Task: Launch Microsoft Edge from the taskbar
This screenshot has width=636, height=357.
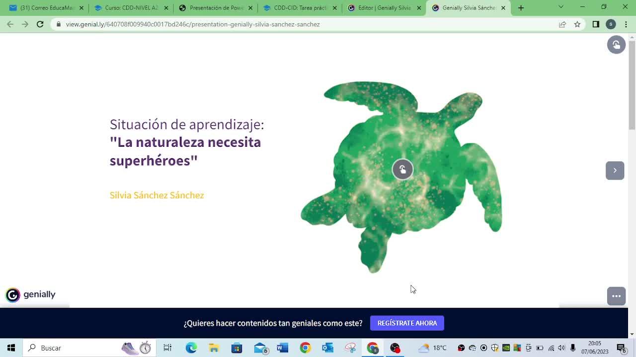Action: (x=191, y=348)
